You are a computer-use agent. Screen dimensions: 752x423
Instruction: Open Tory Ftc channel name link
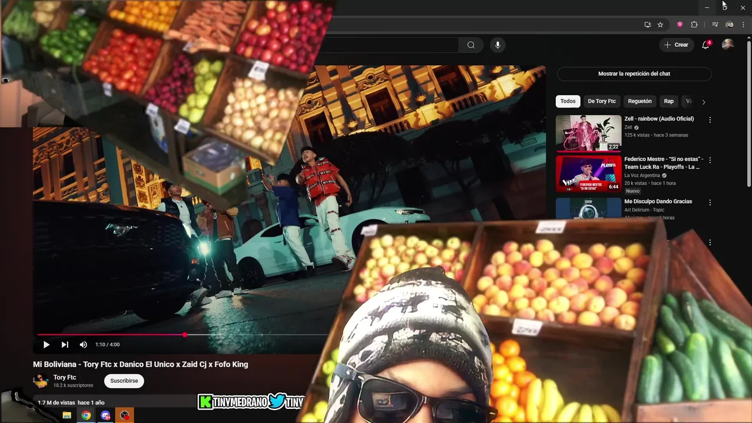click(65, 377)
